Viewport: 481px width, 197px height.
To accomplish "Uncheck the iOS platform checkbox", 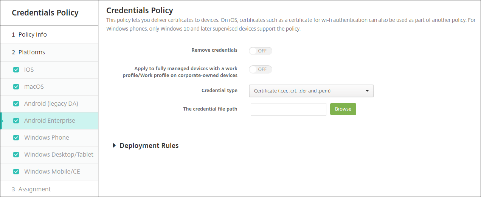I will pos(16,70).
